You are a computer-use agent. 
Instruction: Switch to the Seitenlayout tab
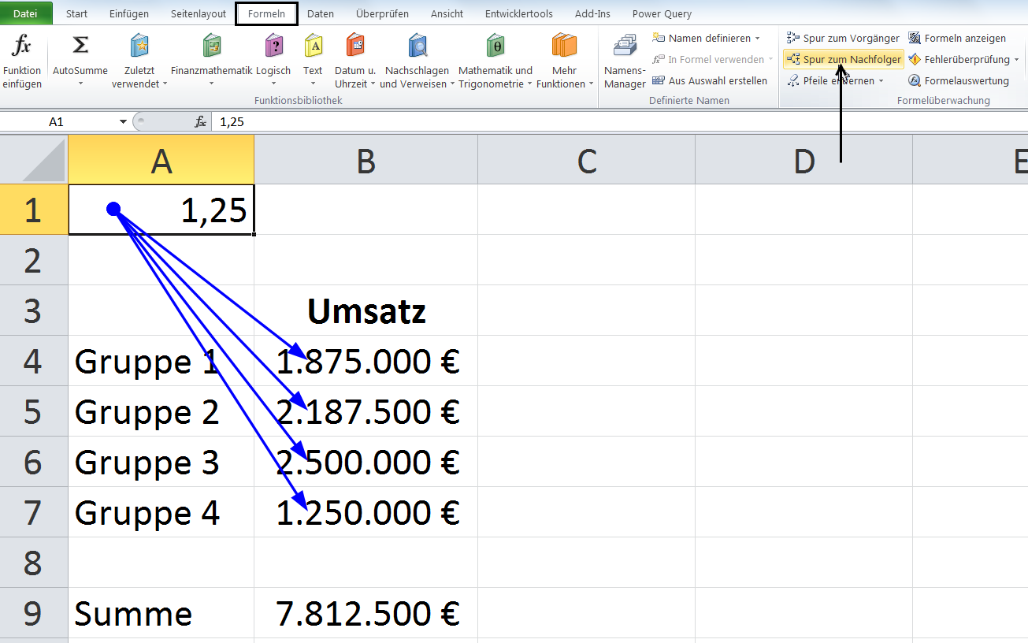point(199,13)
